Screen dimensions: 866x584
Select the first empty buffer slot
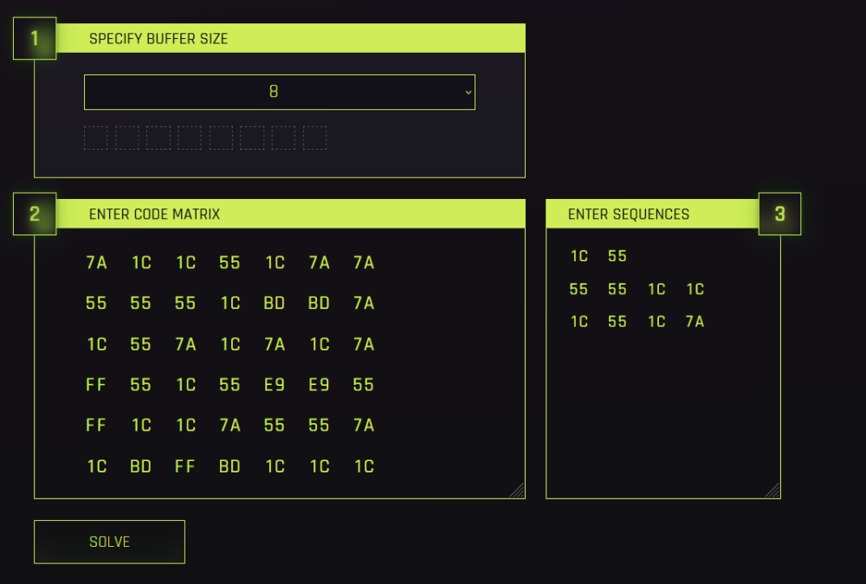(96, 138)
